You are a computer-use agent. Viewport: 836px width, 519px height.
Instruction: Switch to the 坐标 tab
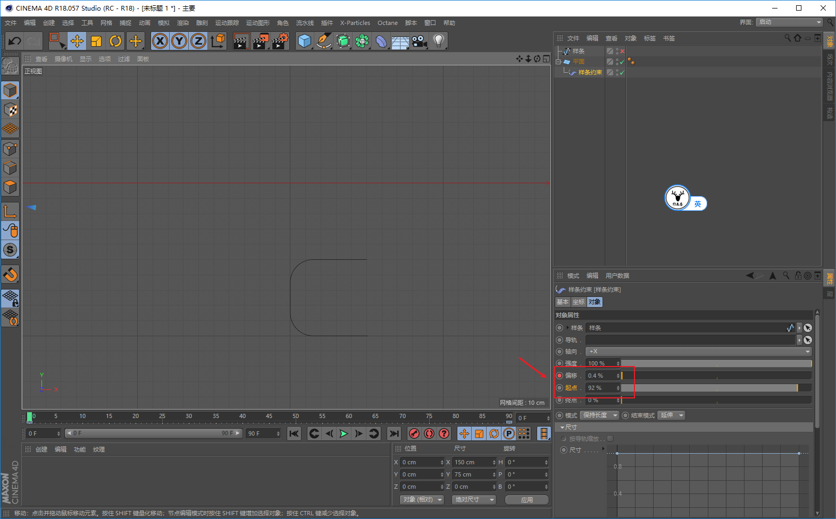579,302
